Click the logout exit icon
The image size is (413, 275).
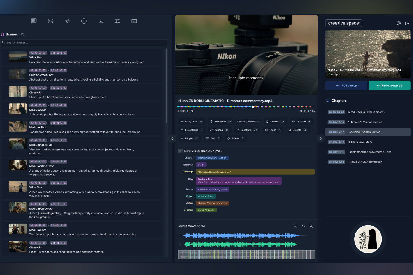tap(407, 23)
